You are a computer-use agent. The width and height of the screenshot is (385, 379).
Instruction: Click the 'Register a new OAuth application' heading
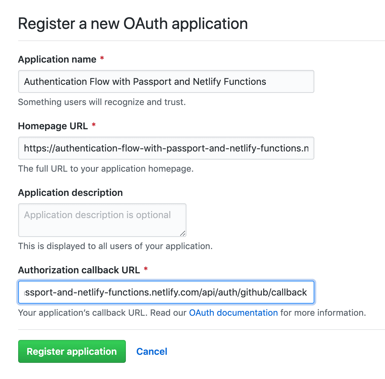tap(133, 24)
